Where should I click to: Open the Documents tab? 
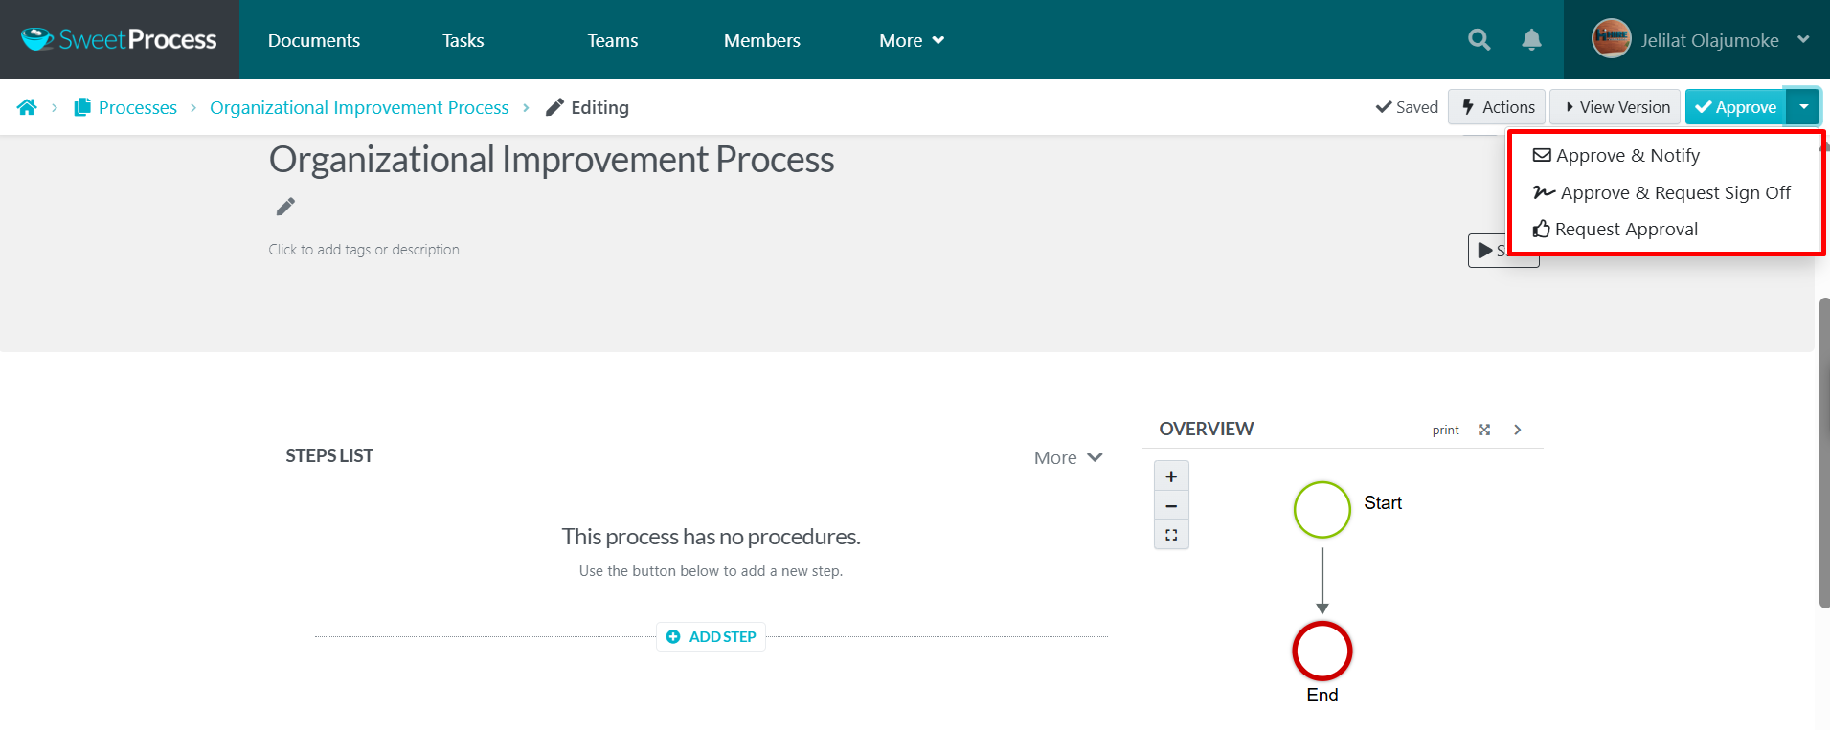click(x=314, y=40)
